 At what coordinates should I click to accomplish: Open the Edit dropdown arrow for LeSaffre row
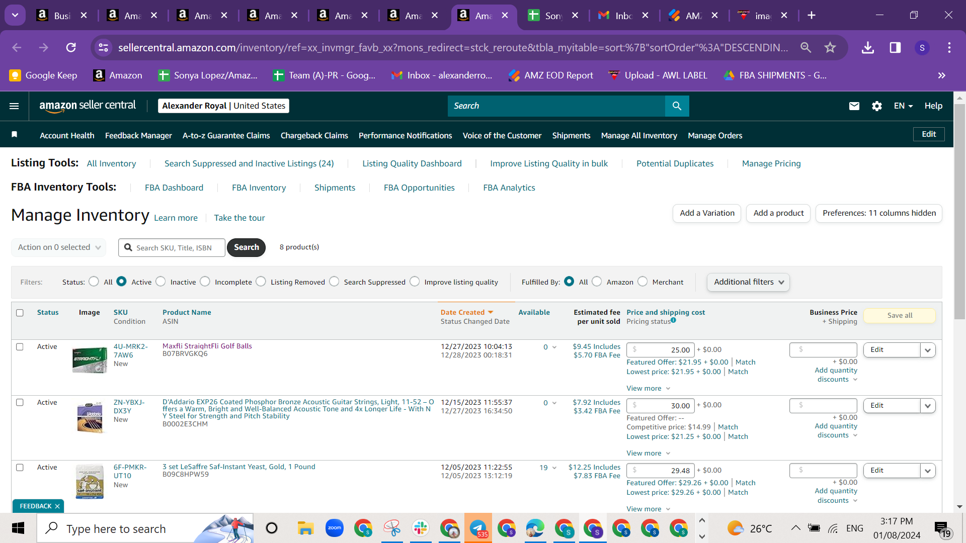coord(928,471)
